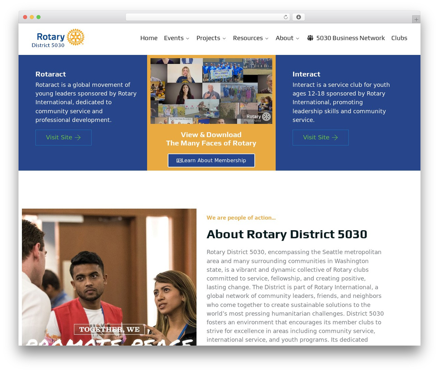This screenshot has height=372, width=439.
Task: Click the Rotary District 5030 logo
Action: (x=58, y=38)
